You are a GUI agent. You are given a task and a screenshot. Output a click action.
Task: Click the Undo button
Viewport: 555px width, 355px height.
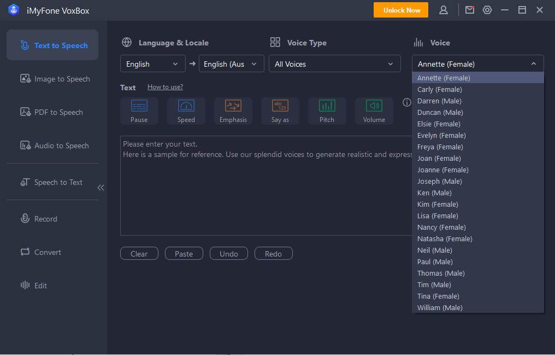[x=229, y=254]
